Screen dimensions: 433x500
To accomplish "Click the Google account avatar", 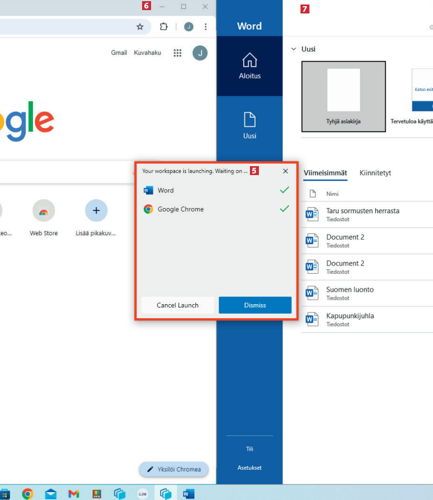I will tap(200, 53).
